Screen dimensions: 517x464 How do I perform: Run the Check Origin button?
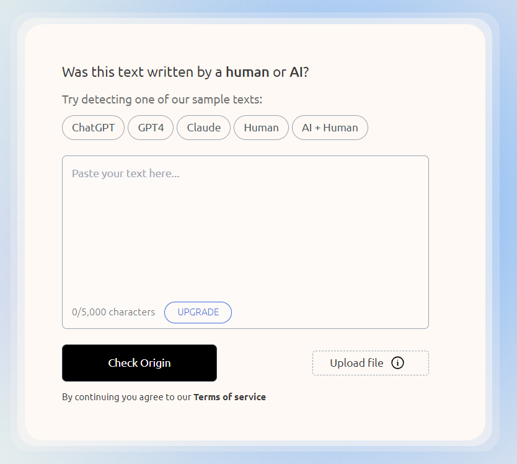point(139,363)
